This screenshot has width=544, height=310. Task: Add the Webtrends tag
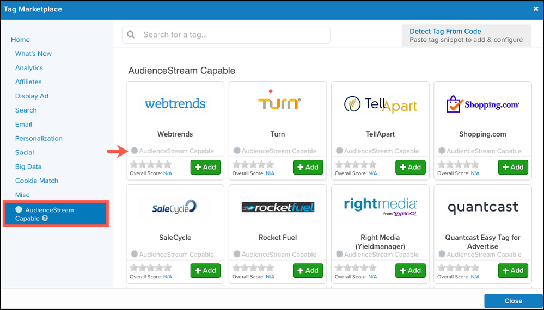tap(205, 167)
